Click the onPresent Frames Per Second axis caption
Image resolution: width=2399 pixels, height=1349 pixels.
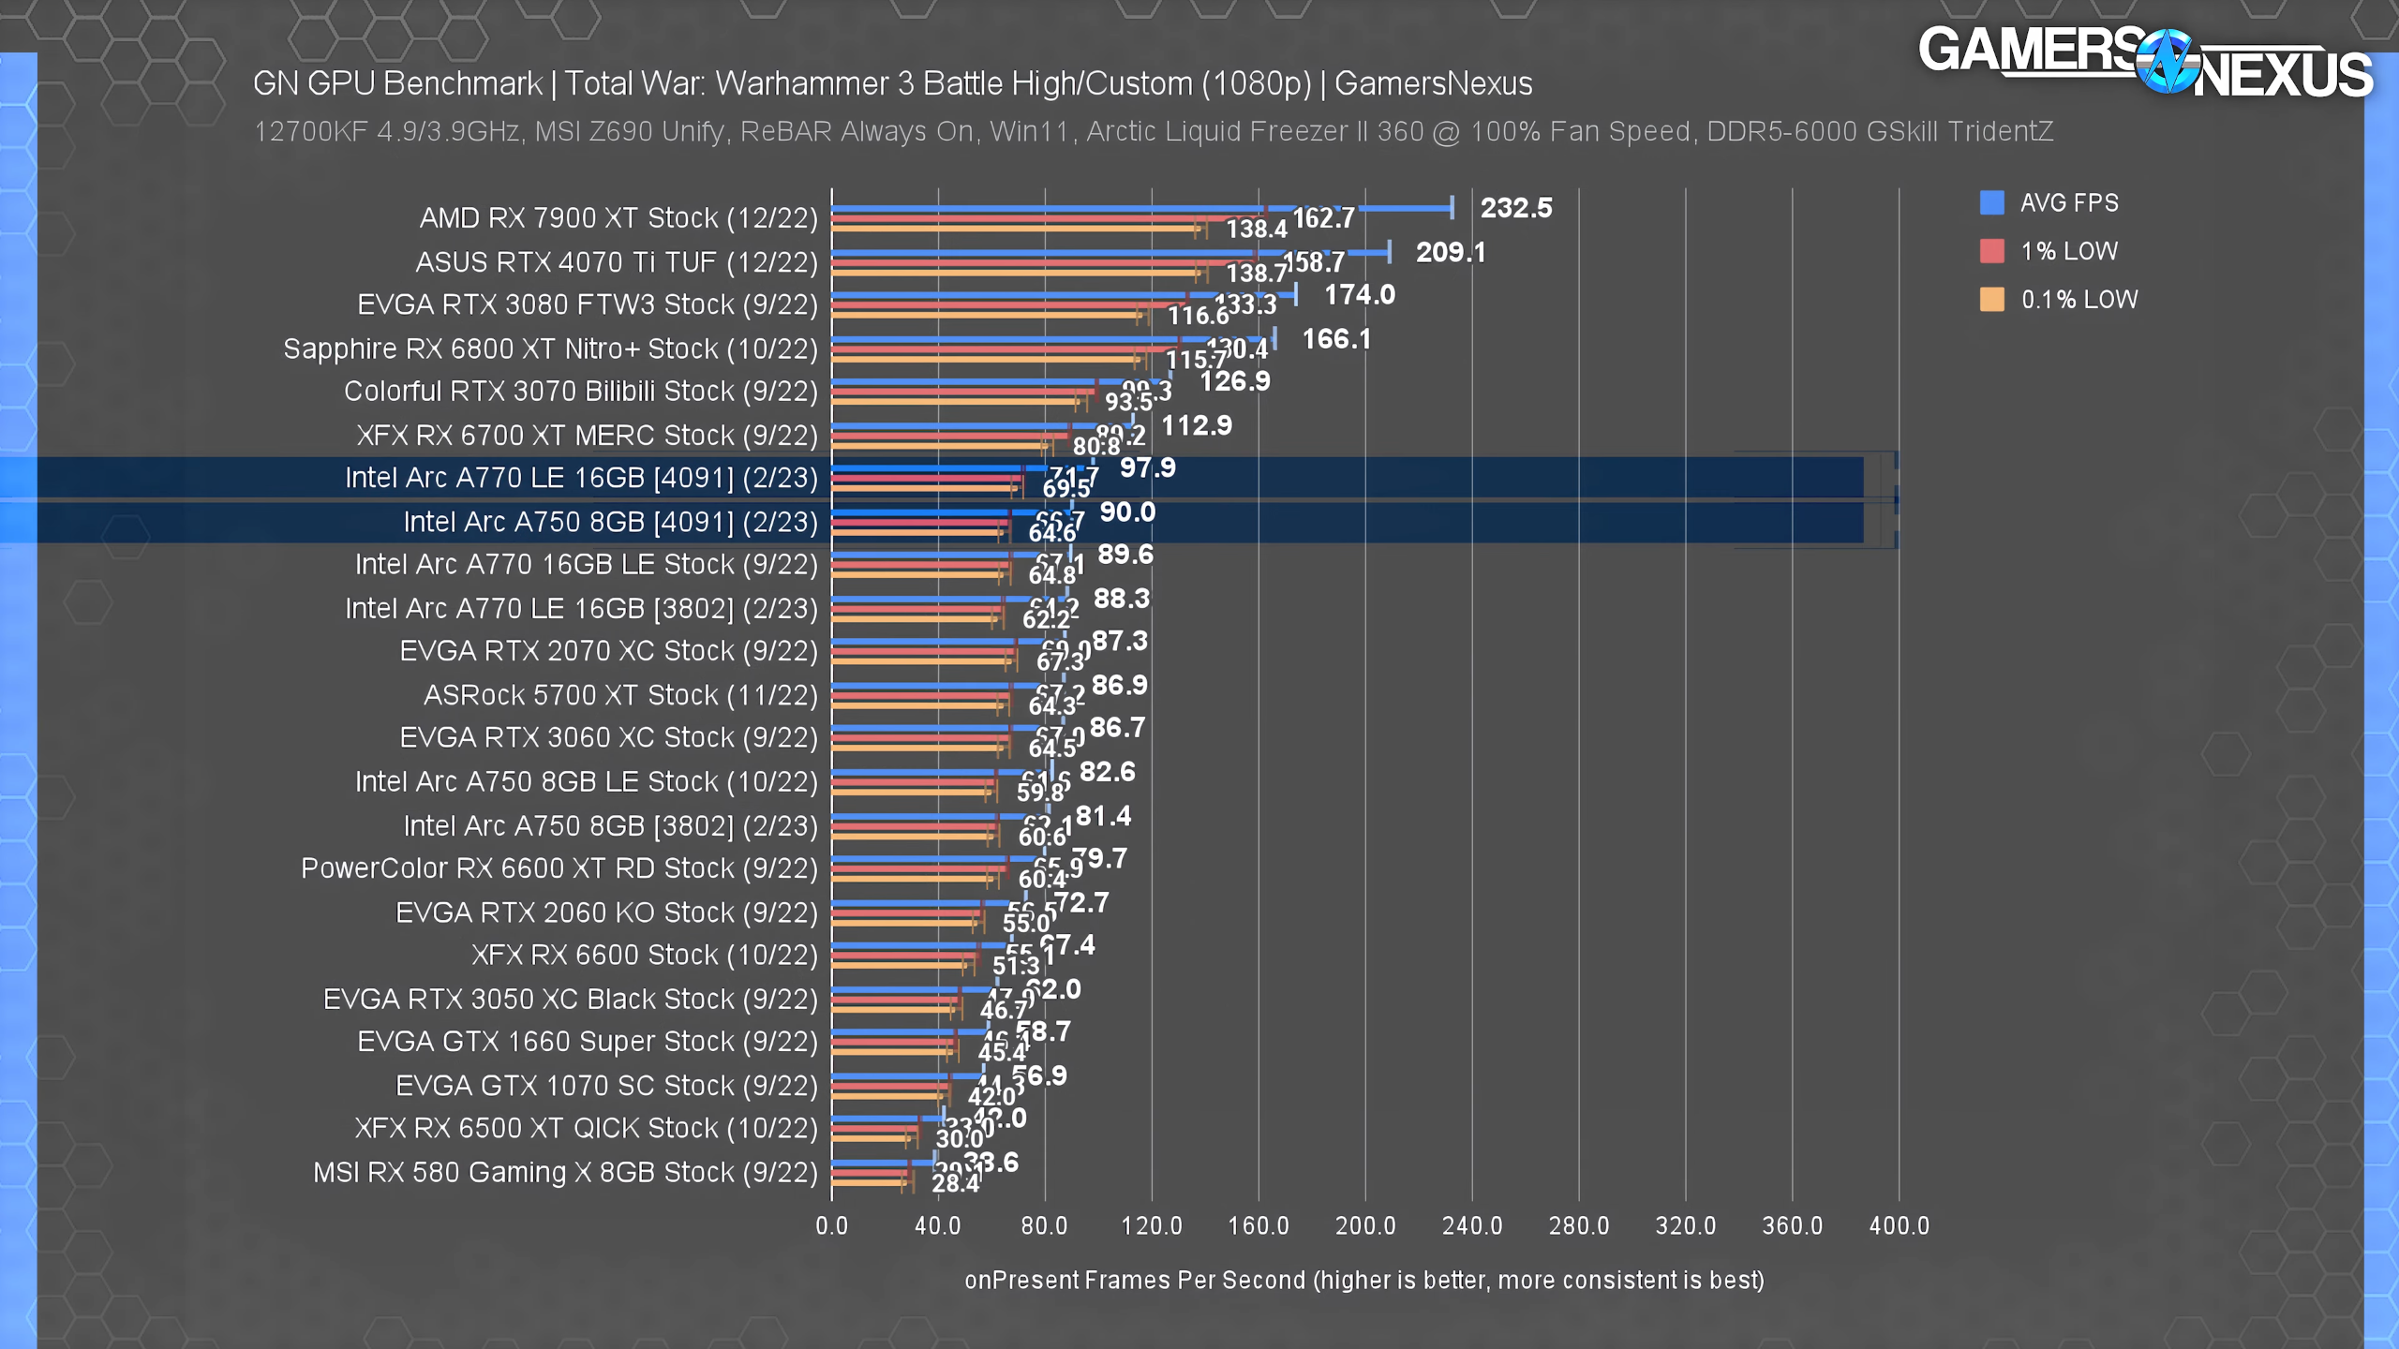(1364, 1281)
